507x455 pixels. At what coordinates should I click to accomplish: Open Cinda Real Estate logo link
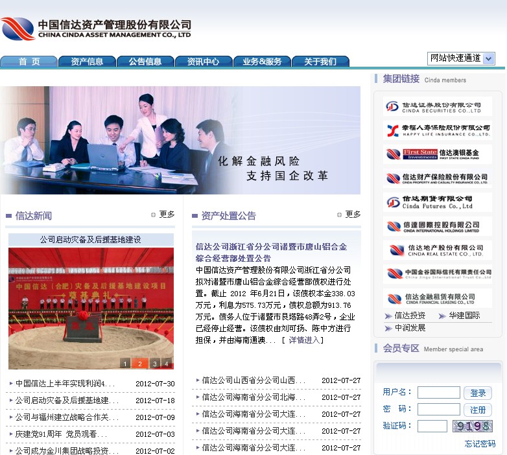coord(437,250)
